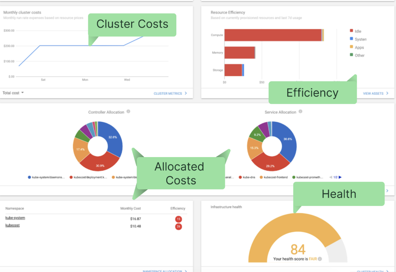396x272 pixels.
Task: Toggle the Idle legend entry
Action: pos(355,31)
